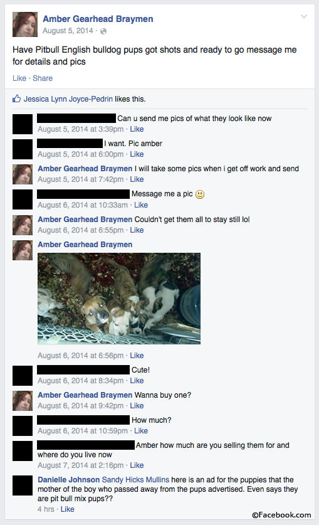Screen dimensions: 319x525
Task: Click the public globe privacy icon
Action: tap(103, 31)
